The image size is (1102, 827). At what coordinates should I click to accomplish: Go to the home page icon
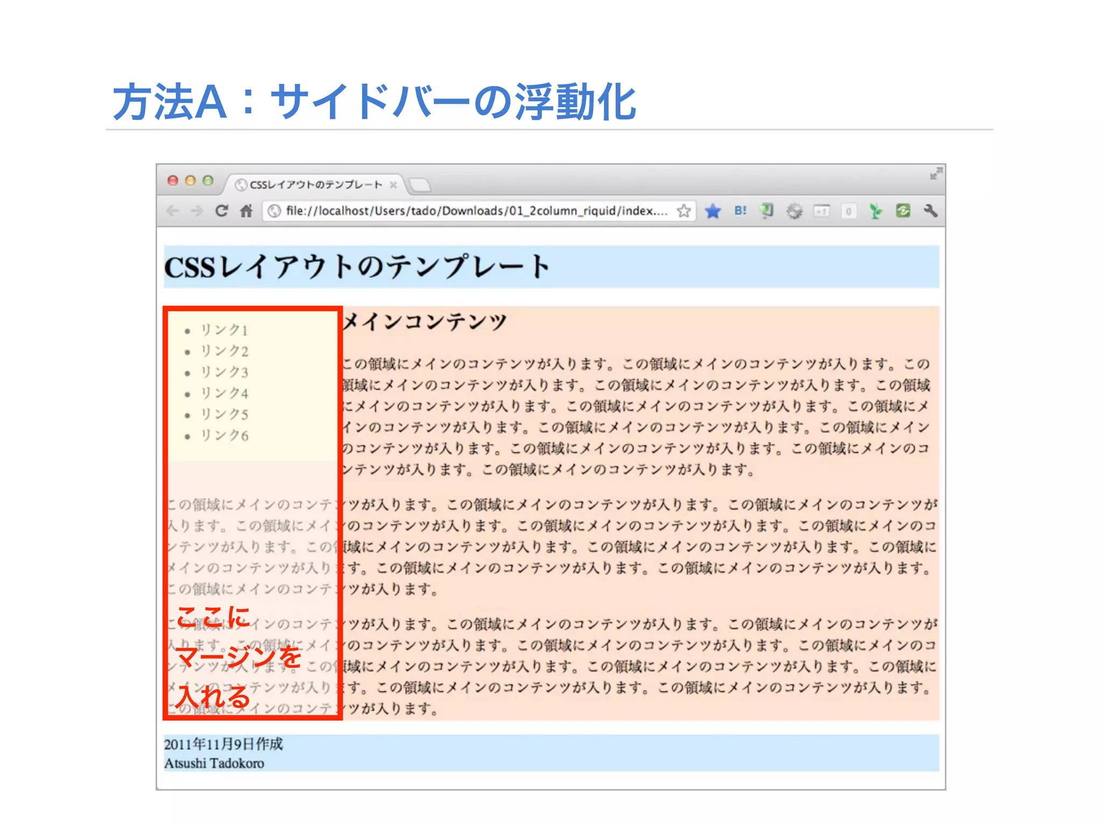[246, 211]
